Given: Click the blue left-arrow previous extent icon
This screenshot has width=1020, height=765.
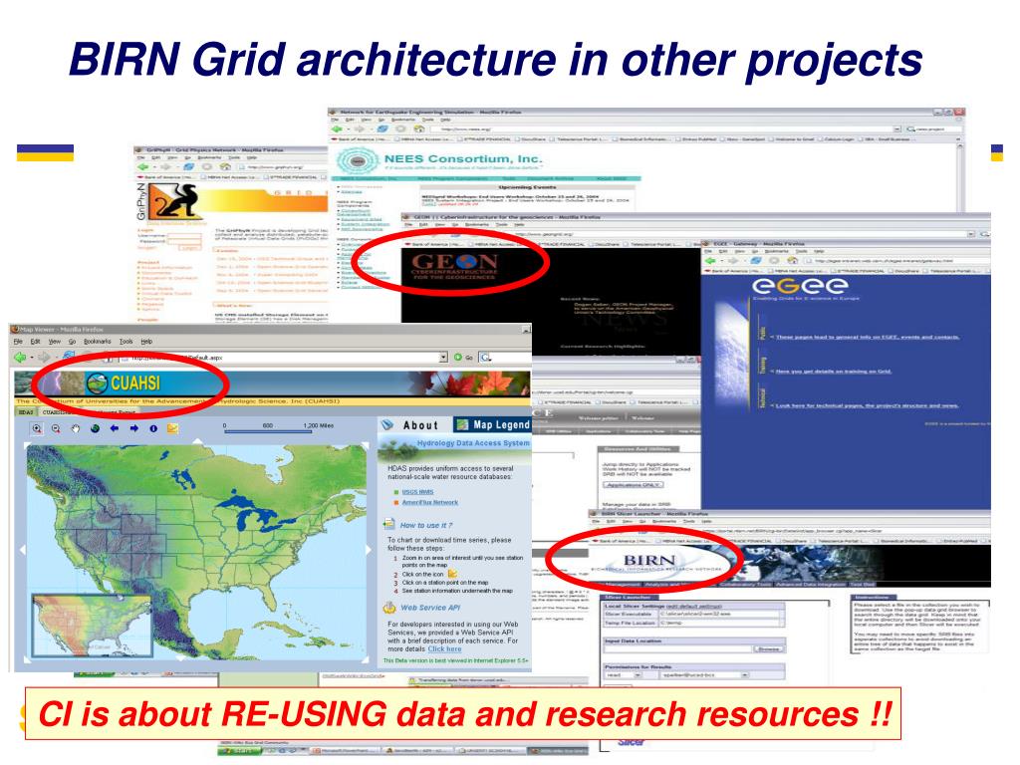Looking at the screenshot, I should coord(115,428).
